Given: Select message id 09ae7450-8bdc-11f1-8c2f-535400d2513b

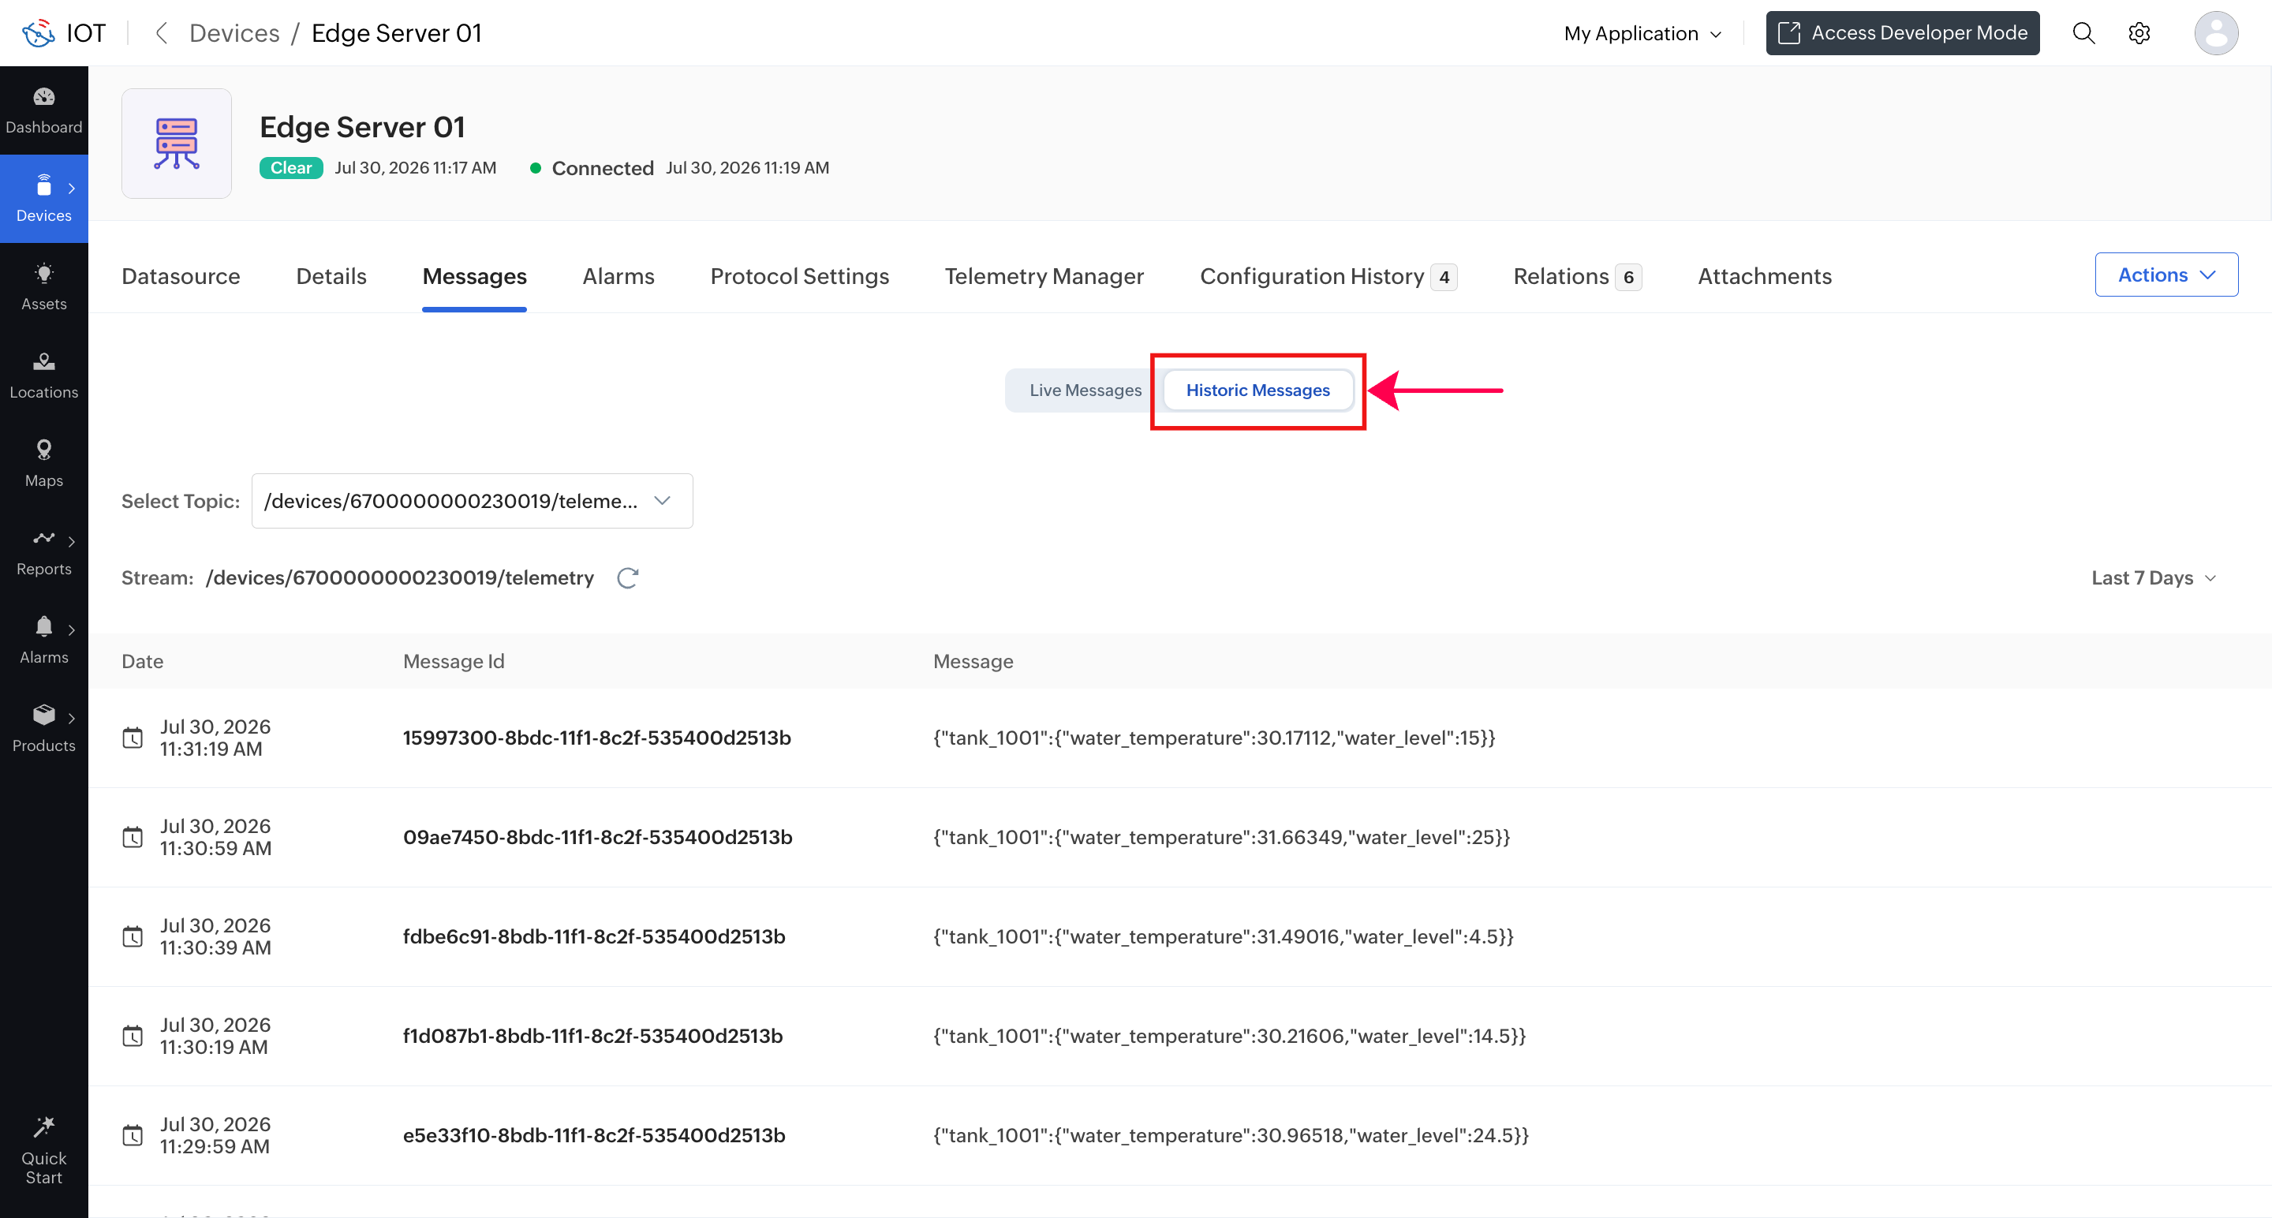Looking at the screenshot, I should pyautogui.click(x=598, y=837).
